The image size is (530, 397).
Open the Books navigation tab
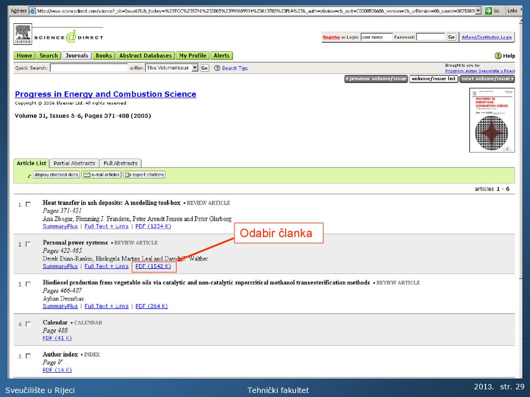coord(104,56)
